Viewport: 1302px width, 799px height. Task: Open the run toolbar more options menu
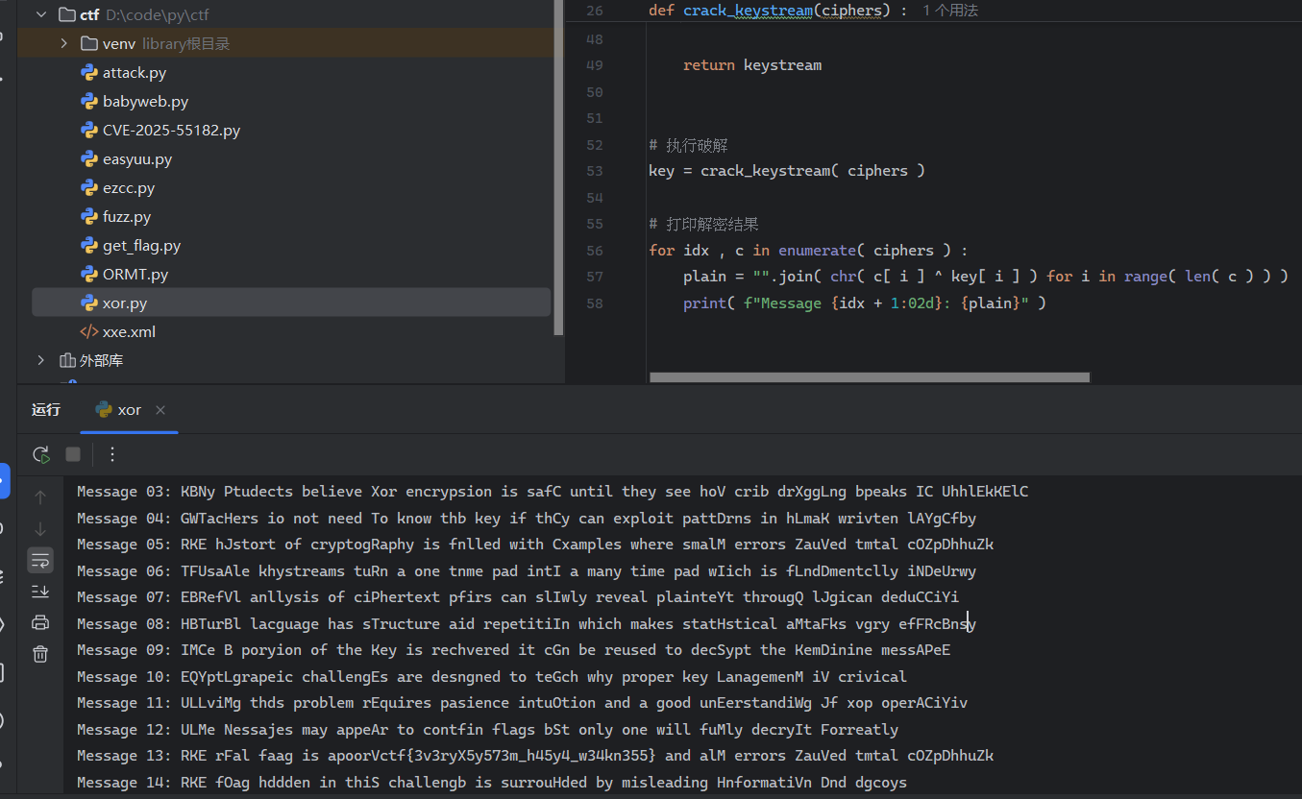[112, 454]
